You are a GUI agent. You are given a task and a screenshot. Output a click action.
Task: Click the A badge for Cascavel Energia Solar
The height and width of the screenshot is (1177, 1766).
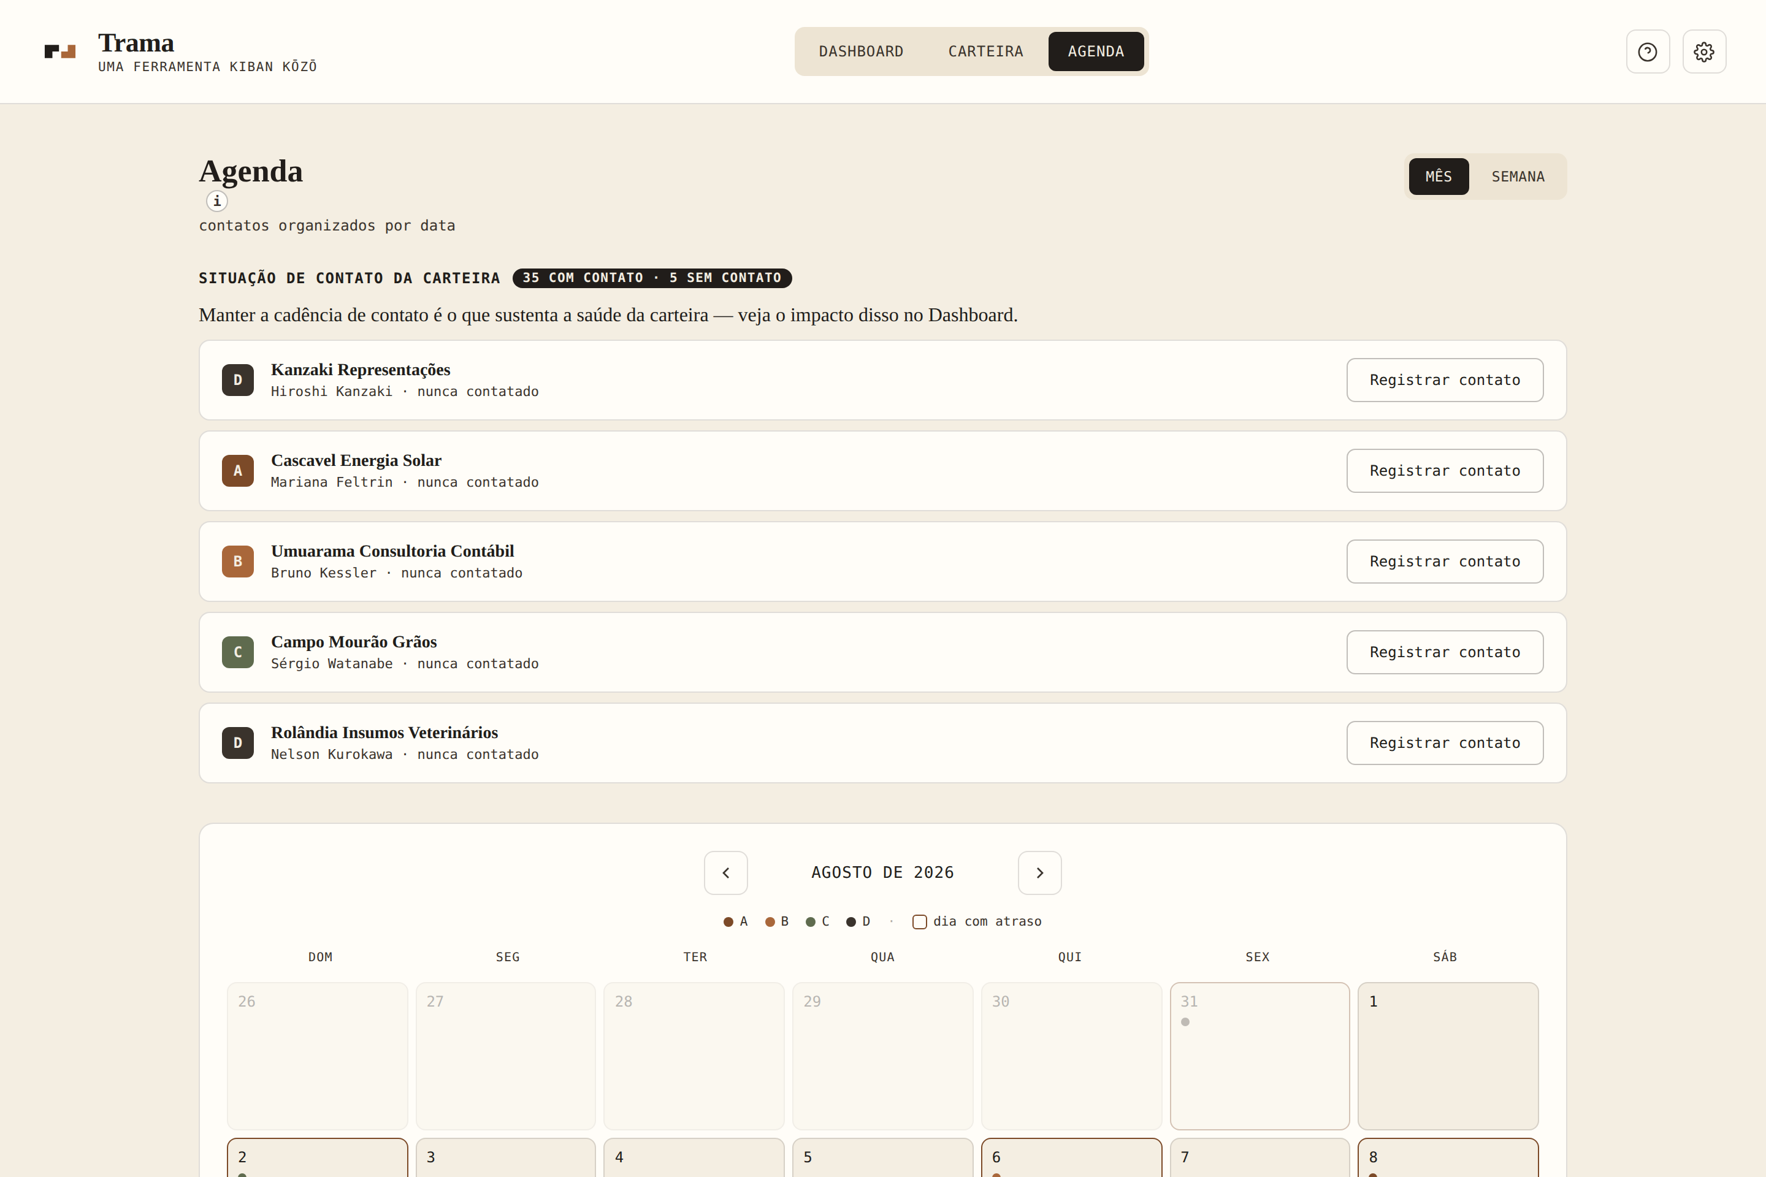pos(238,471)
